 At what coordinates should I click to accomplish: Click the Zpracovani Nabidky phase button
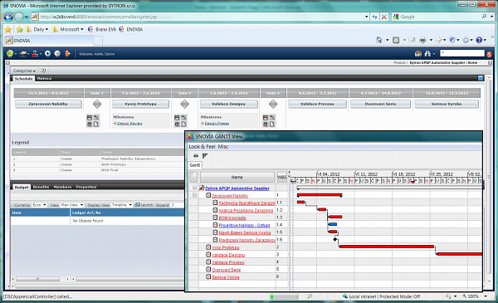tap(48, 104)
